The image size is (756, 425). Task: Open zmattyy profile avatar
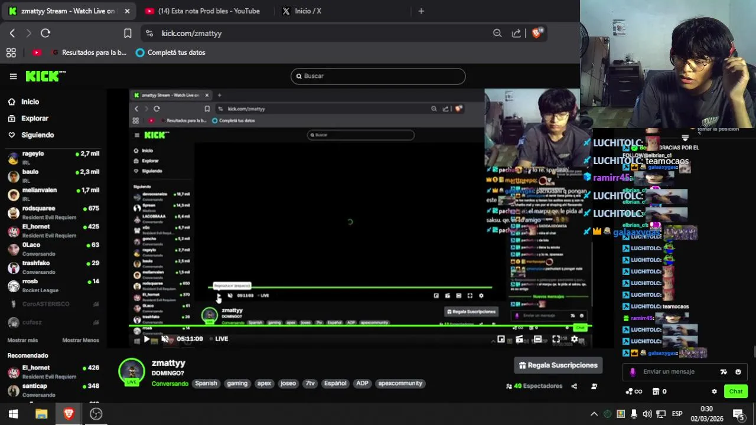132,372
